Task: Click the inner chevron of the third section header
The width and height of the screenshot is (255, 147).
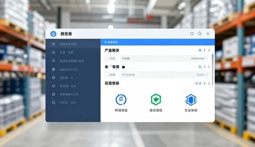Action: coord(204,83)
